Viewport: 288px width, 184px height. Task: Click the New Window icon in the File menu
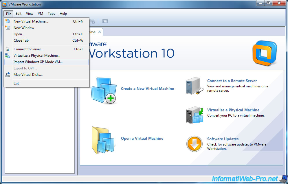(x=8, y=28)
